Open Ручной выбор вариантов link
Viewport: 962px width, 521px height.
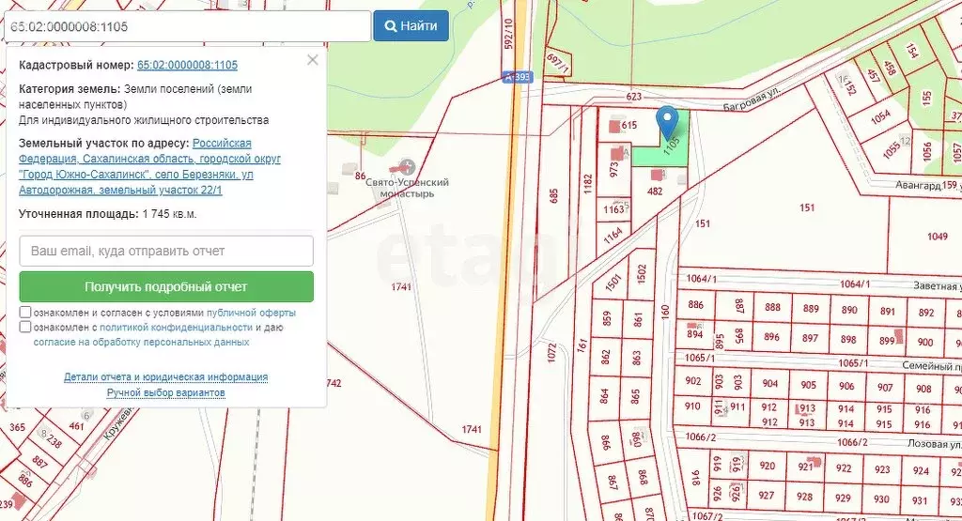pos(166,392)
